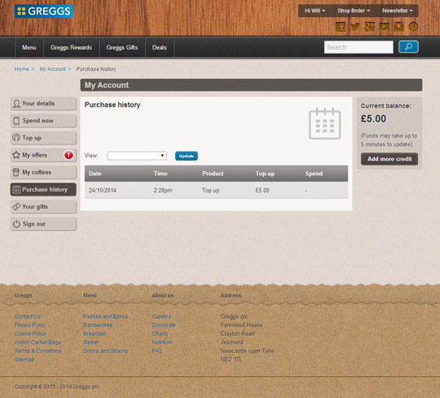Open the Terms & Conditions footer link

click(x=37, y=351)
